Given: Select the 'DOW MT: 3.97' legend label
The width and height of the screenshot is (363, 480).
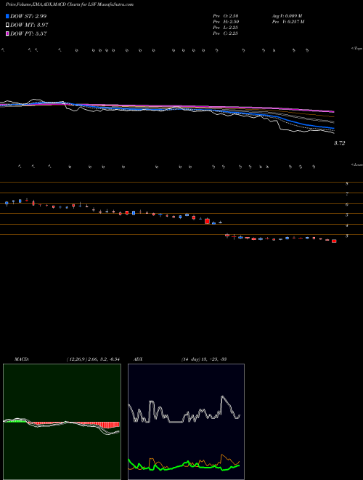Looking at the screenshot, I should tap(29, 25).
